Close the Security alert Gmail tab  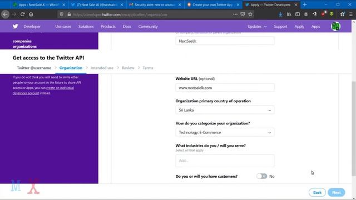[180, 5]
